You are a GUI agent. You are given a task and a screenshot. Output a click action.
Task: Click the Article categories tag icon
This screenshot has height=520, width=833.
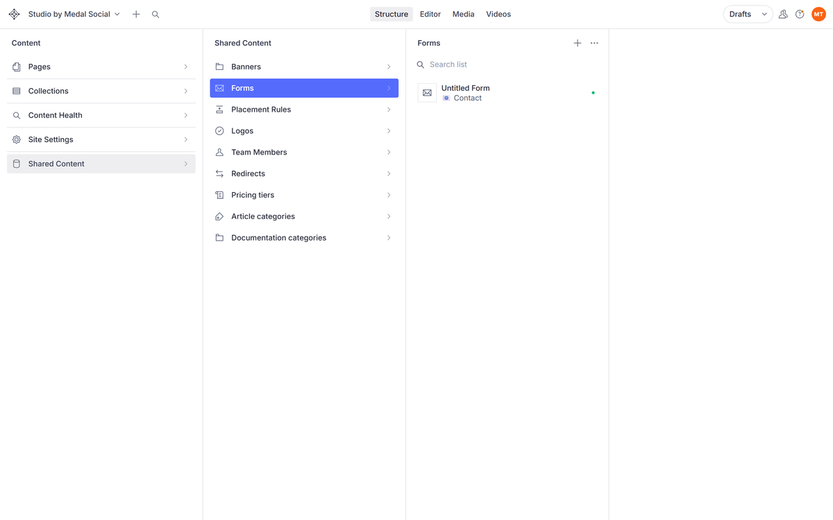pyautogui.click(x=219, y=217)
